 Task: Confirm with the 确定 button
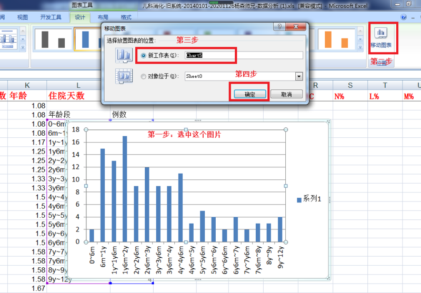click(249, 94)
